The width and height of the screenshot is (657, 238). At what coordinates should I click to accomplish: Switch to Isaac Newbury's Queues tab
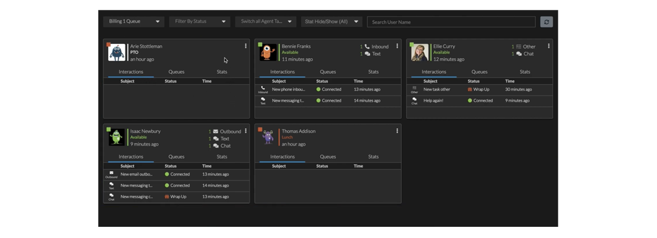[176, 157]
